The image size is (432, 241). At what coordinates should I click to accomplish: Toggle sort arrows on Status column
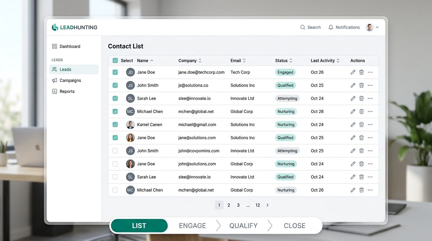tap(291, 61)
